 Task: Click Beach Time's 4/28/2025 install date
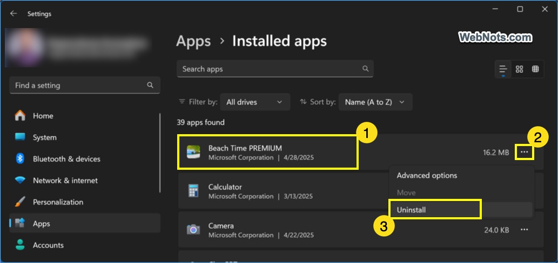click(x=299, y=157)
